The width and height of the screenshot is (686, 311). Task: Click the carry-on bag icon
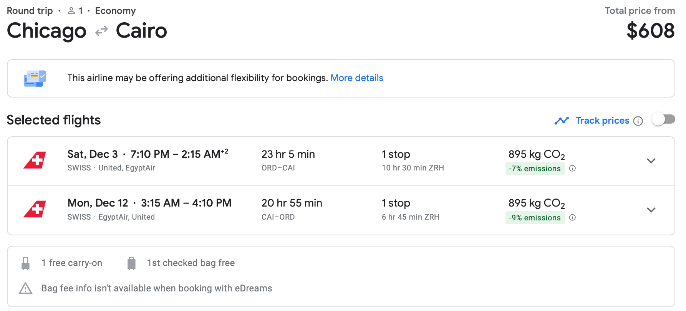[x=26, y=263]
